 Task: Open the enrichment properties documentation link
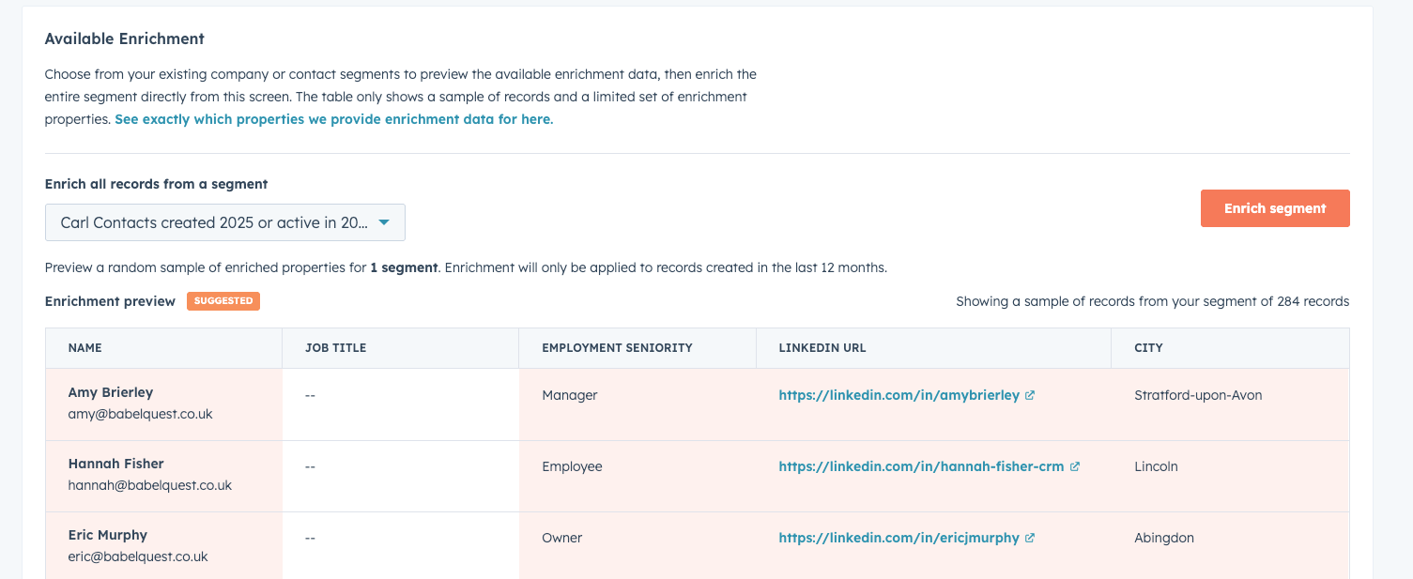pos(333,119)
